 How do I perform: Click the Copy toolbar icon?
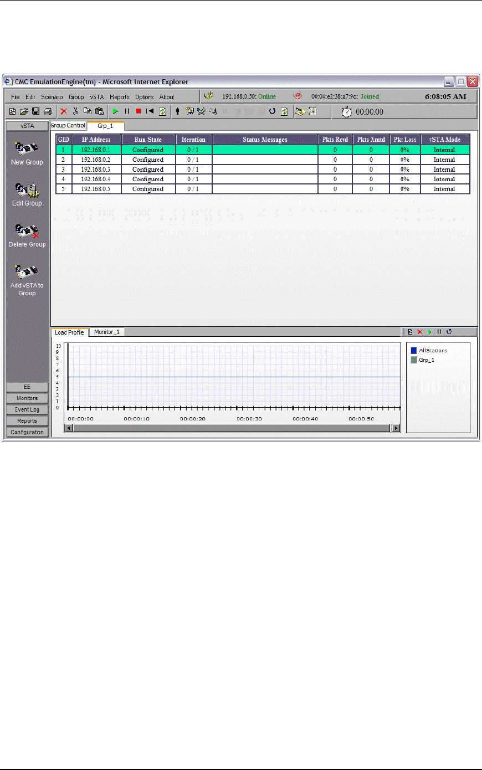87,111
